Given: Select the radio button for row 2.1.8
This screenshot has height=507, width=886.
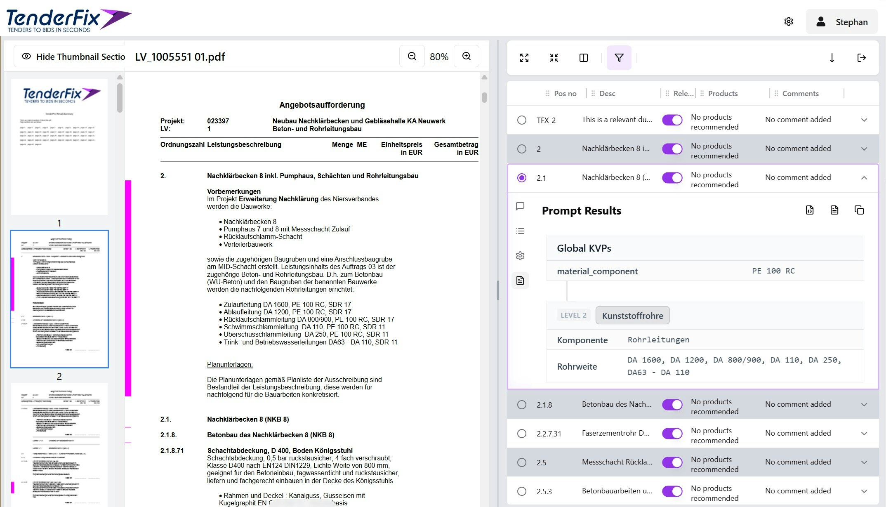Looking at the screenshot, I should pos(521,405).
